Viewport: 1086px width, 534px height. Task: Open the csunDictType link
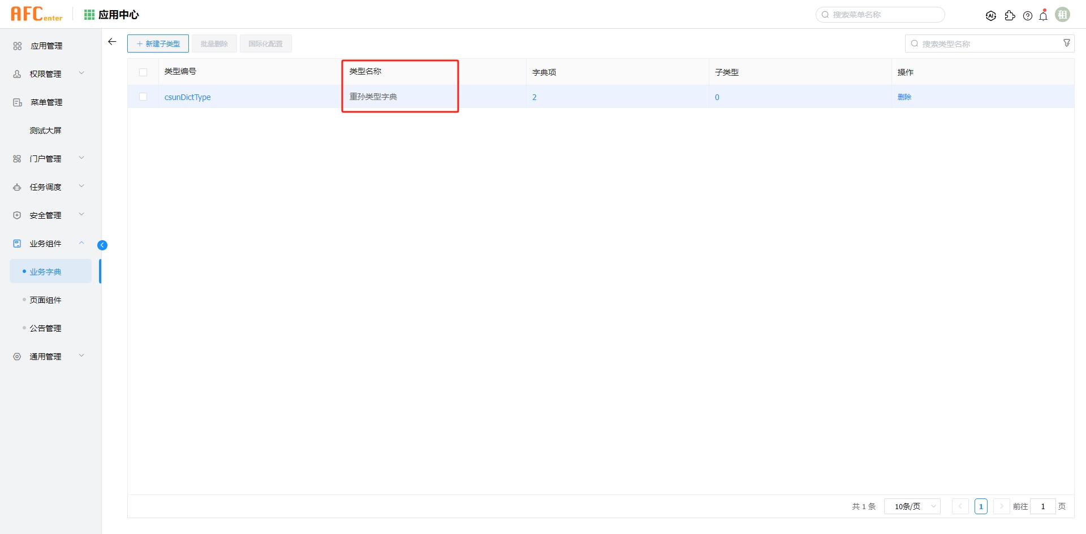coord(187,97)
